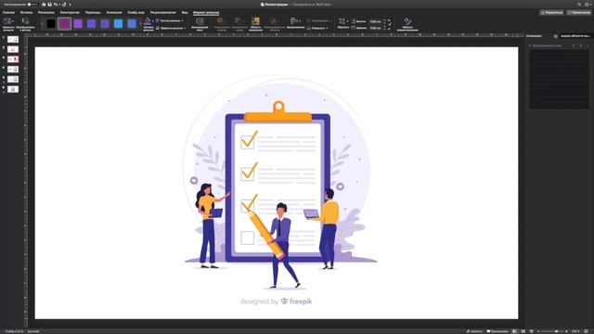Viewport: 594px width, 334px height.
Task: Click the Redo arrow icon
Action: 64,5
